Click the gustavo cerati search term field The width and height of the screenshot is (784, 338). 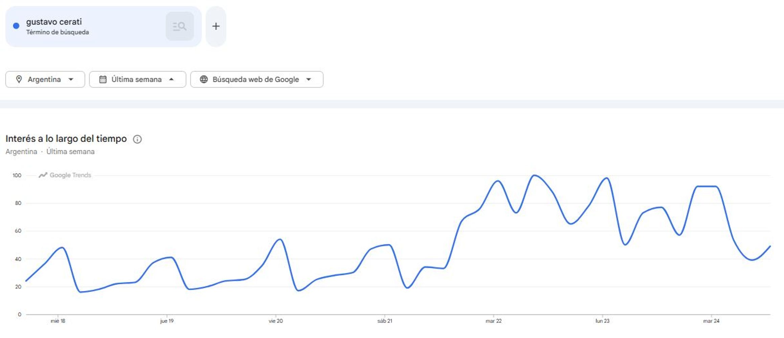coord(103,26)
